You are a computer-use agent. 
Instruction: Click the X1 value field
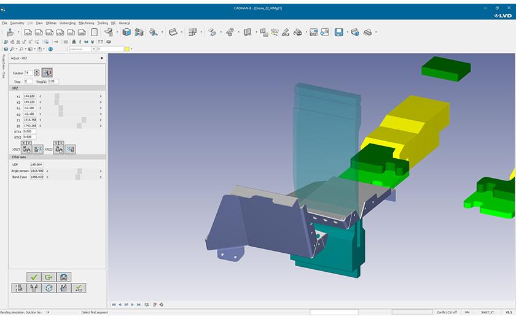point(30,96)
